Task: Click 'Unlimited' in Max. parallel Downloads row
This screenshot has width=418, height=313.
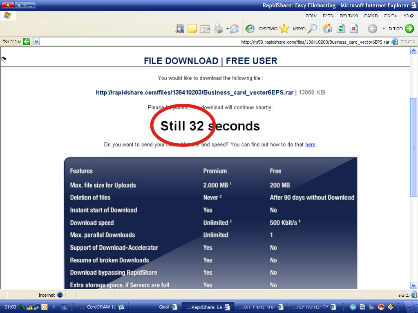Action: [x=216, y=235]
